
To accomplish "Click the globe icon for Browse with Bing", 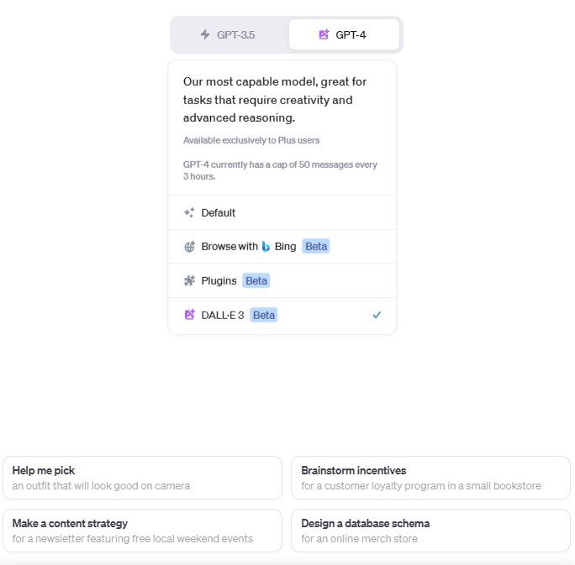I will click(189, 247).
